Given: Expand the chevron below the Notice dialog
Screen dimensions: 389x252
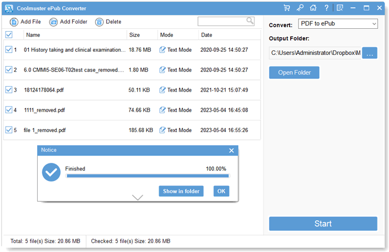Looking at the screenshot, I should 138,198.
